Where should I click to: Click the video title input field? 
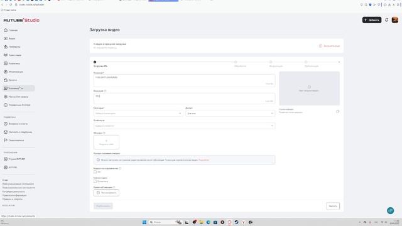(184, 80)
